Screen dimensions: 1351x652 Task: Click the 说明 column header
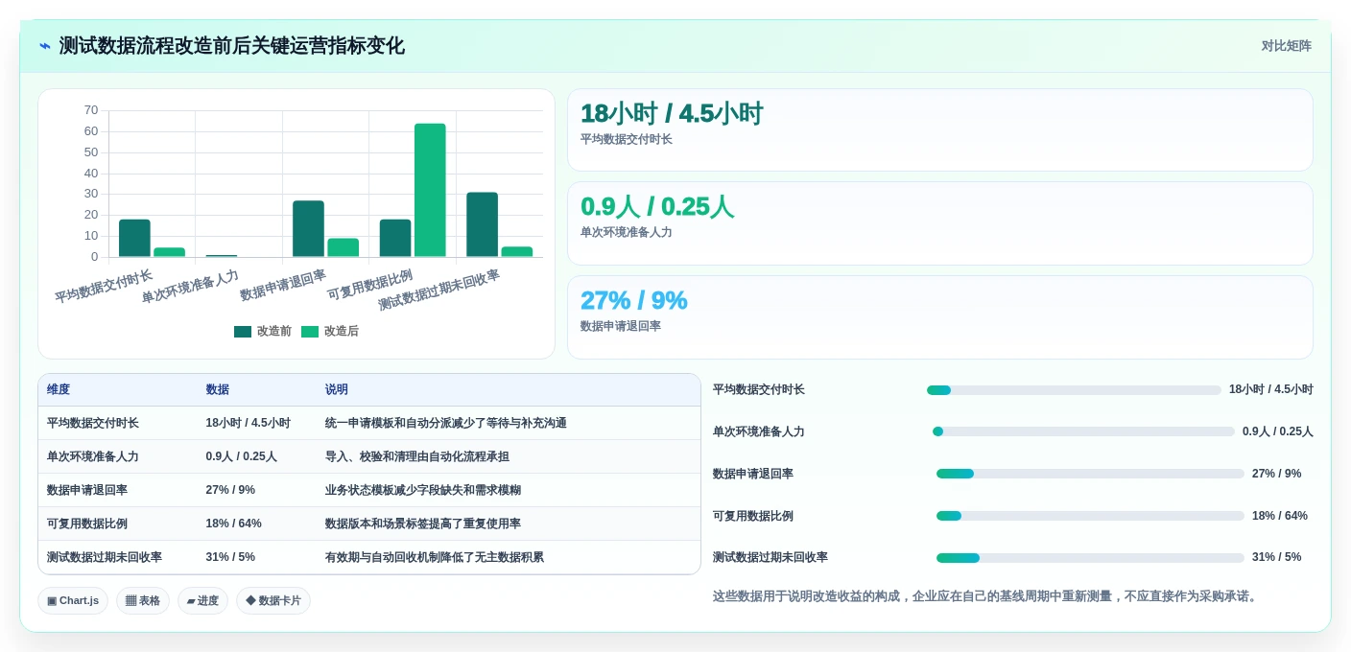pyautogui.click(x=337, y=390)
